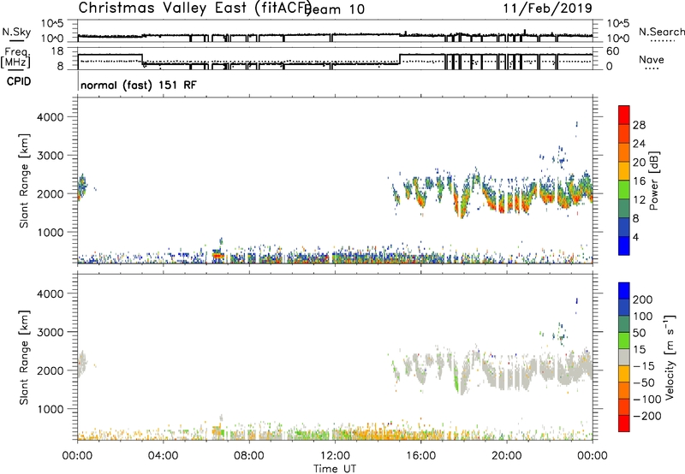Select the "Velocity [m s⁻¹]" colorbar title
685x474 pixels.
coord(670,358)
